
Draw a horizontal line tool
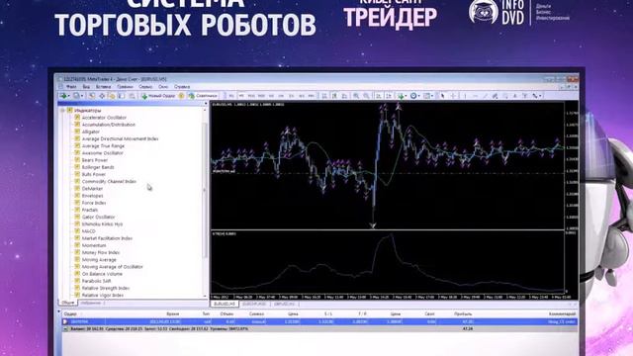click(x=475, y=96)
